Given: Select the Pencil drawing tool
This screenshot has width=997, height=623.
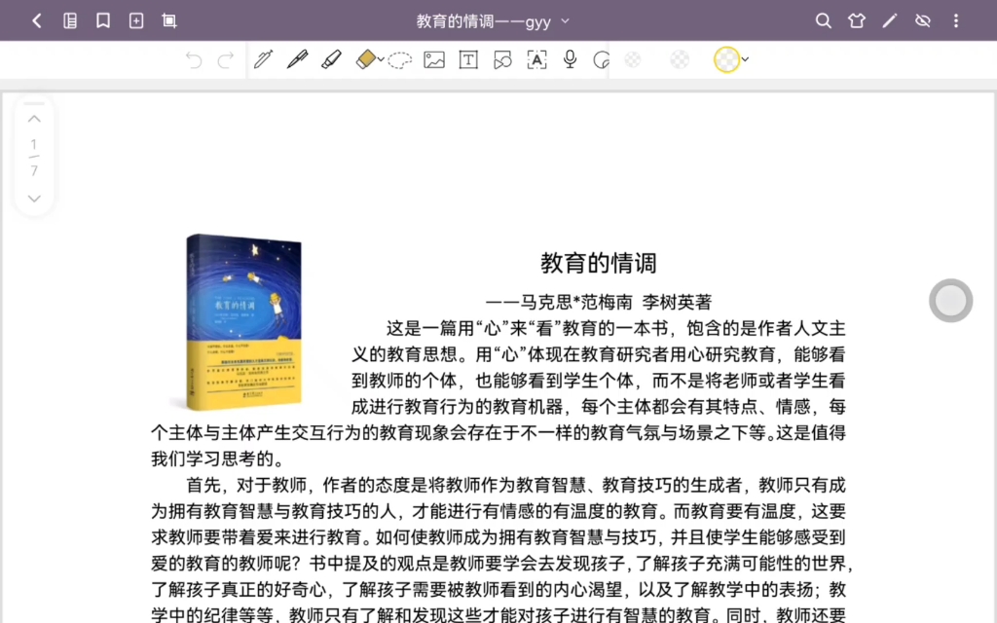Looking at the screenshot, I should [x=262, y=59].
